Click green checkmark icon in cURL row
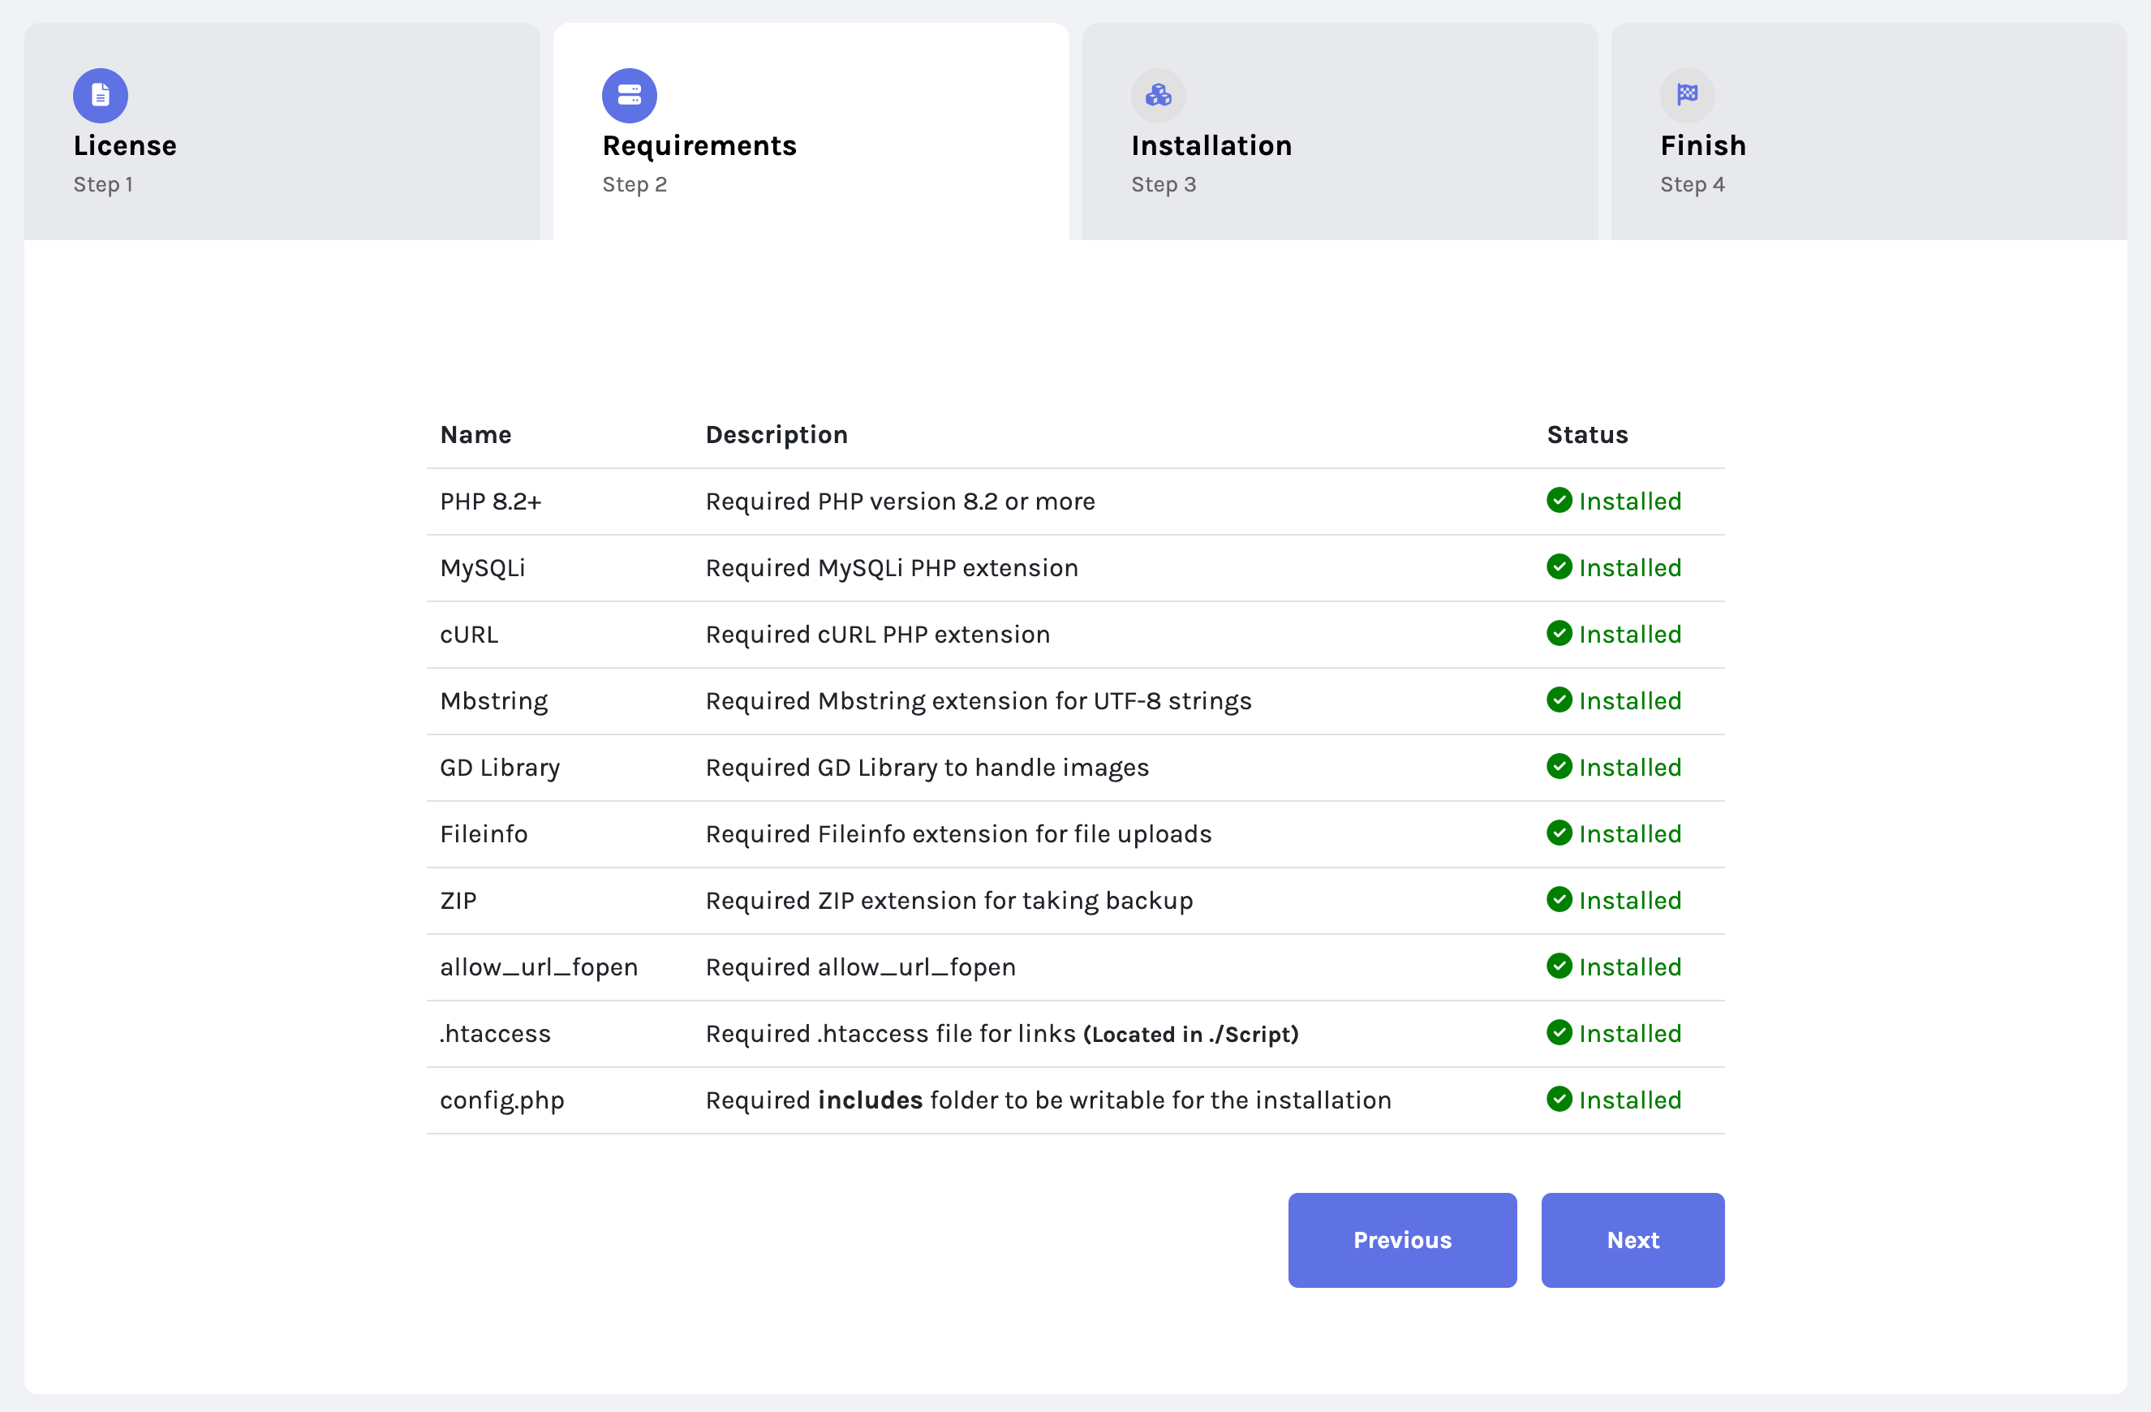The height and width of the screenshot is (1412, 2151). point(1559,634)
